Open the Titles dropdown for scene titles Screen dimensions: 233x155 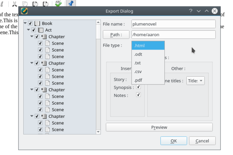[x=195, y=81]
